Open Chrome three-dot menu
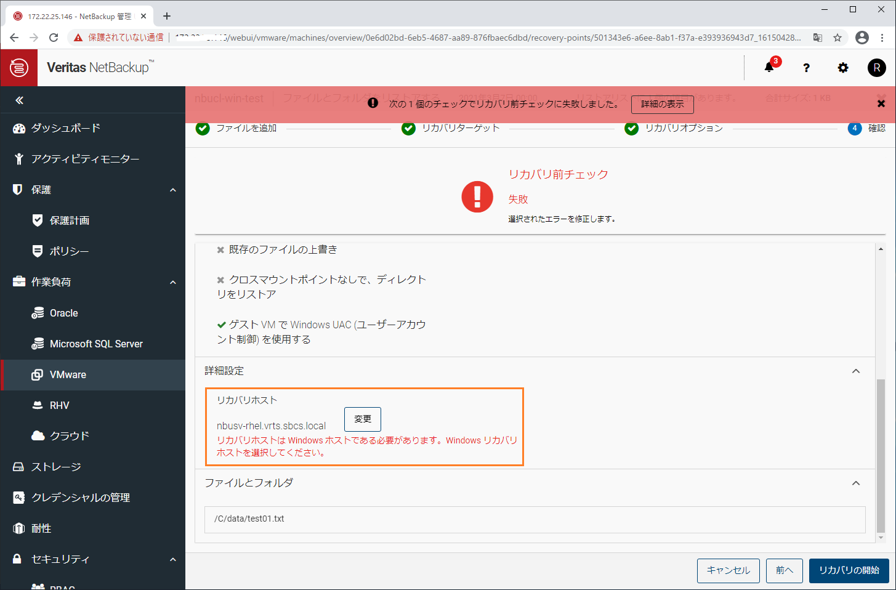Screen dimensions: 896x590 click(x=882, y=38)
